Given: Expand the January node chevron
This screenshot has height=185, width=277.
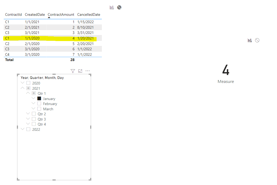Looking at the screenshot, I should tap(34, 98).
